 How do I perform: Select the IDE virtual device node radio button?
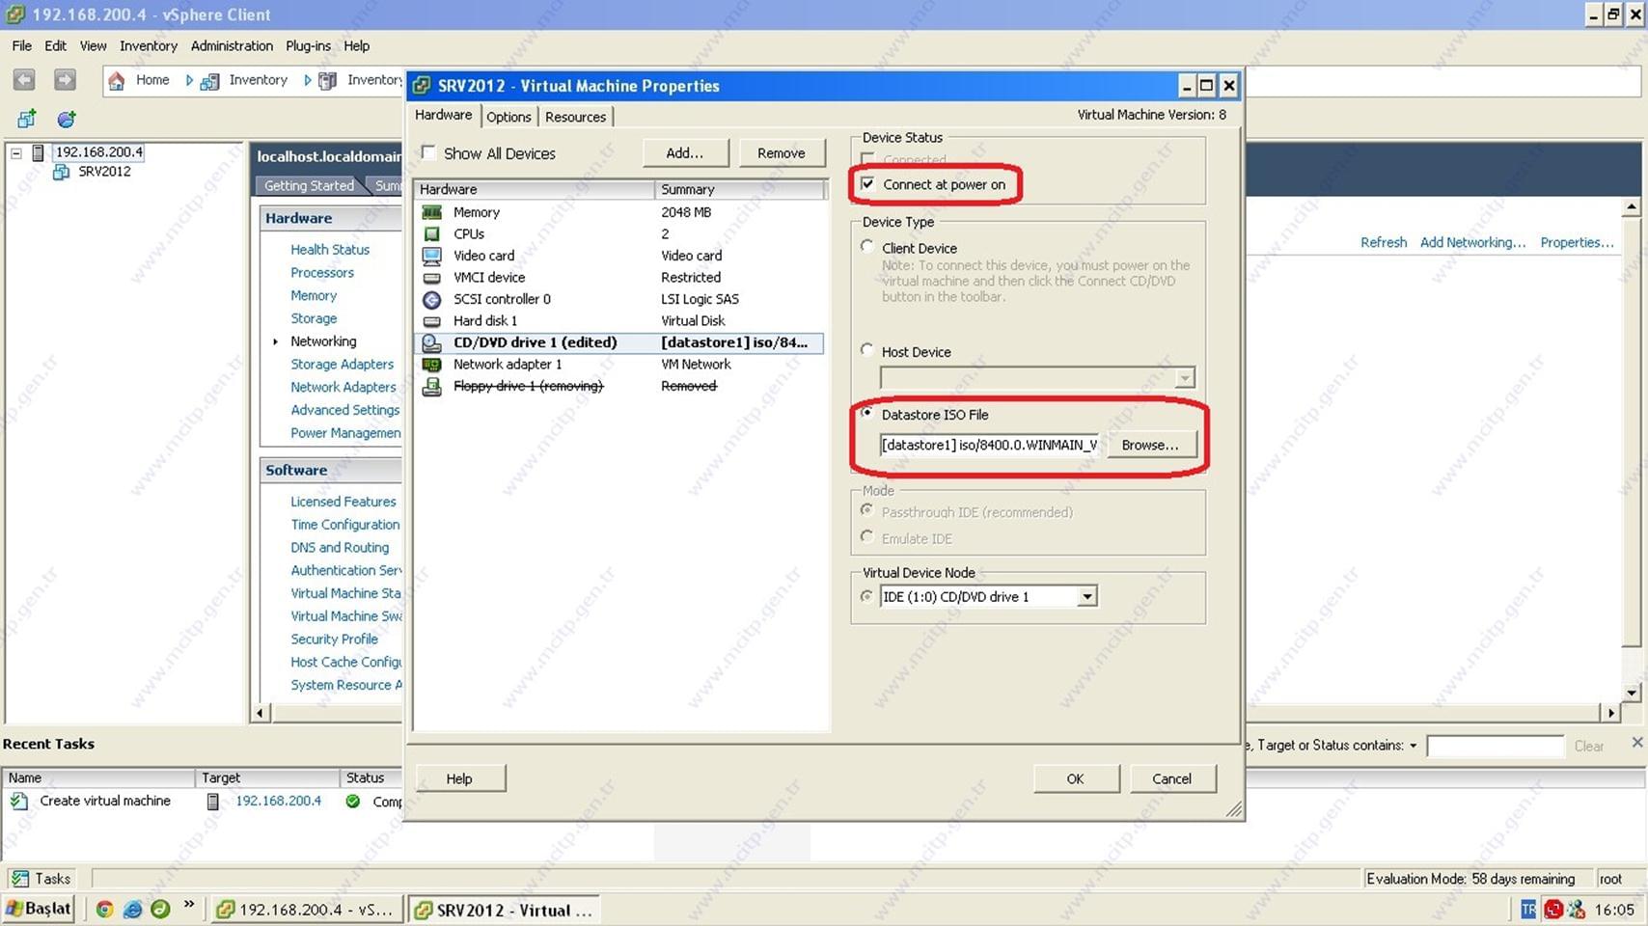pyautogui.click(x=867, y=596)
